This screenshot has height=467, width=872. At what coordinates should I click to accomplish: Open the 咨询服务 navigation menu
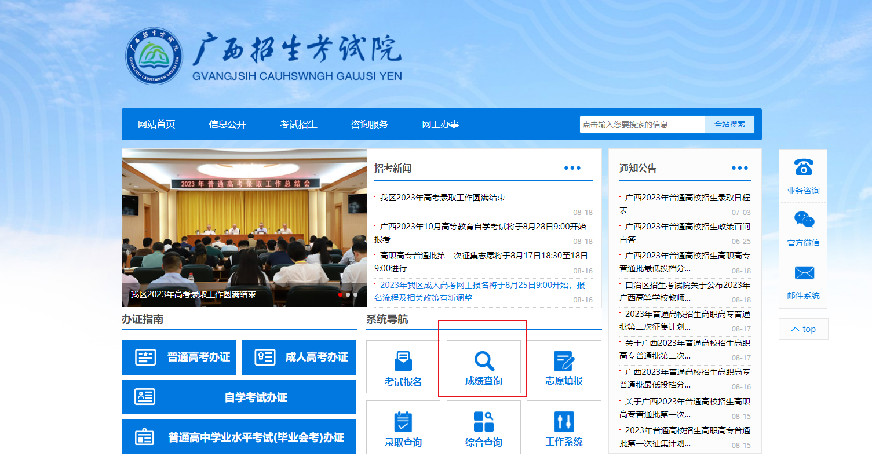point(370,125)
